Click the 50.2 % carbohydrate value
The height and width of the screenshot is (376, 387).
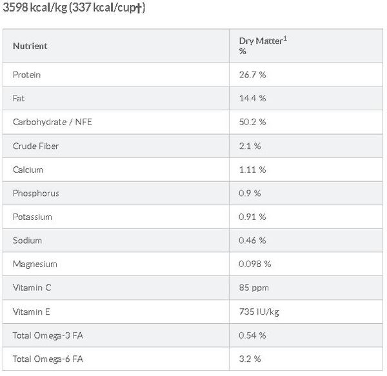coord(252,122)
